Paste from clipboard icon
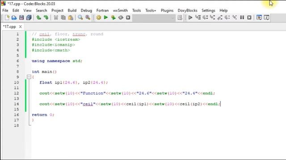The height and width of the screenshot is (160, 286). (71, 18)
